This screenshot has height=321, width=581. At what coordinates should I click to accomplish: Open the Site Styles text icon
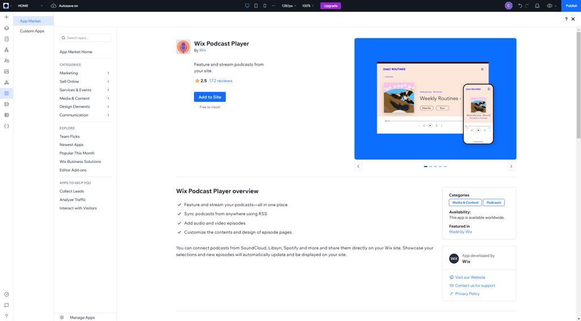pyautogui.click(x=6, y=61)
